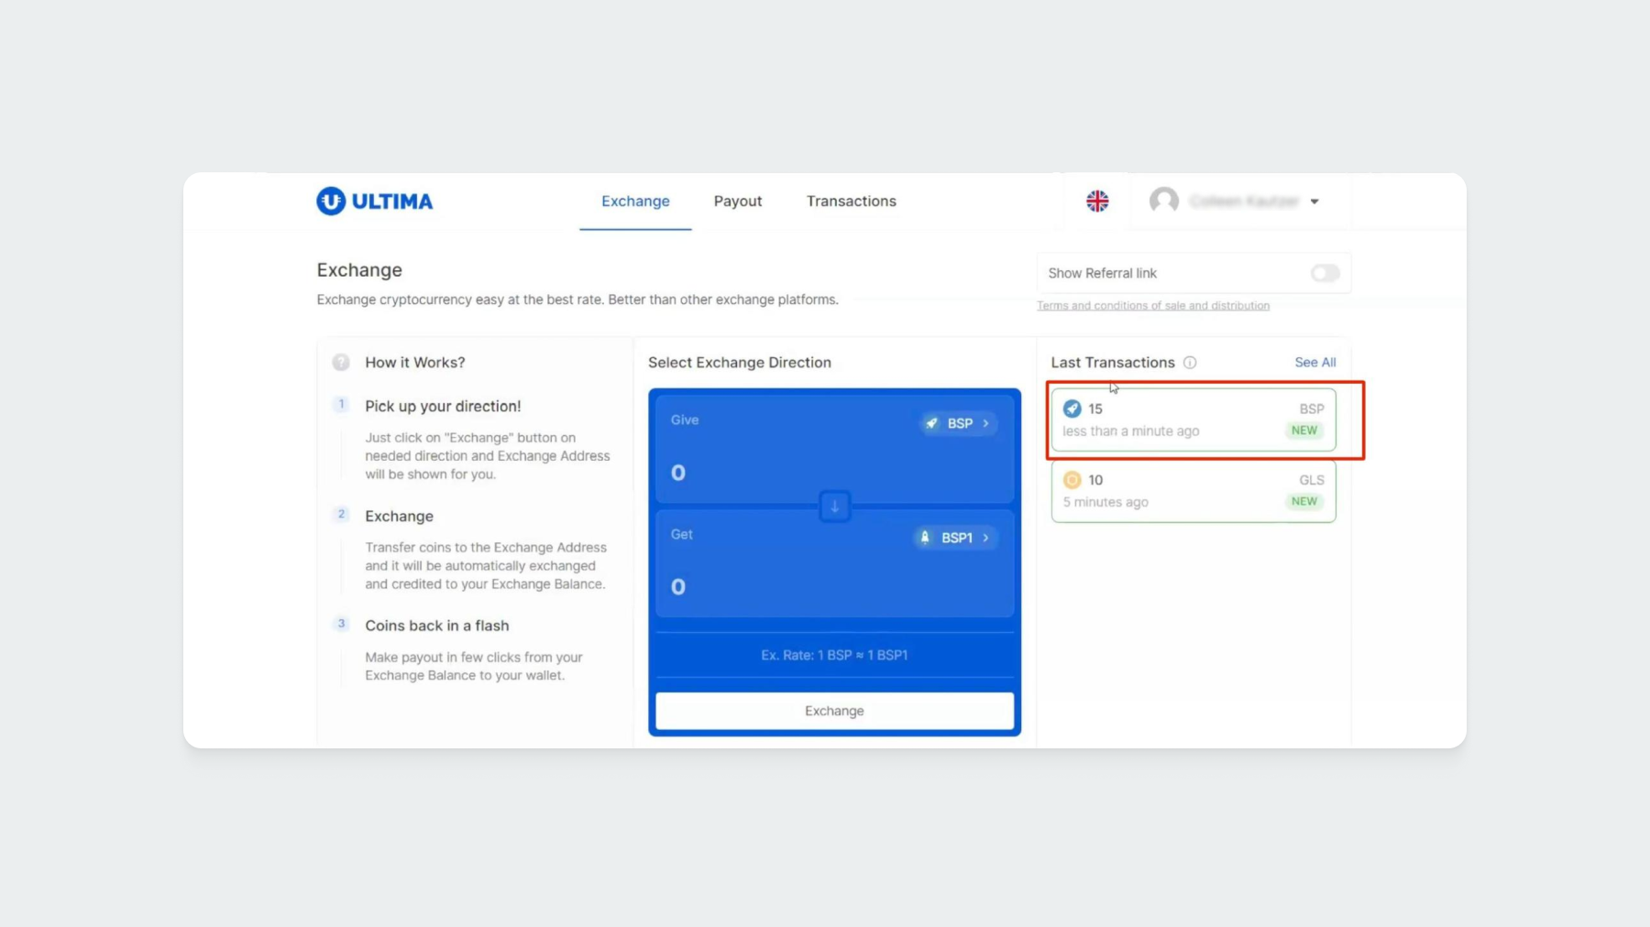Click the GLS coin icon in transactions
Viewport: 1650px width, 927px height.
1072,480
